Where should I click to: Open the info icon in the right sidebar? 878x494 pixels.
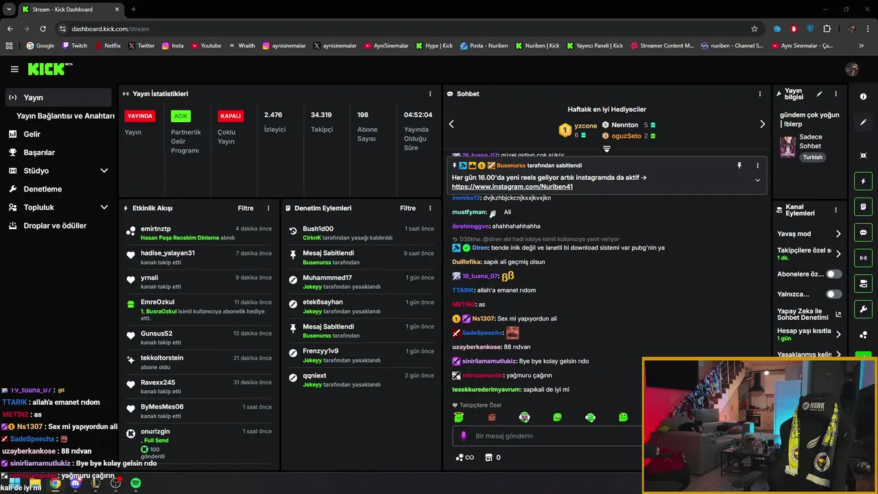pos(863,97)
